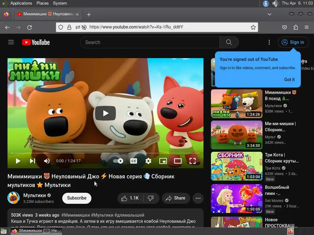Open a new browser tab
Image resolution: width=314 pixels, height=235 pixels.
pos(89,14)
